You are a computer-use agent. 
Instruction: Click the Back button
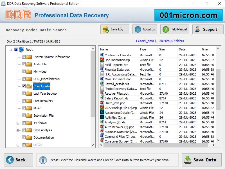click(18, 160)
